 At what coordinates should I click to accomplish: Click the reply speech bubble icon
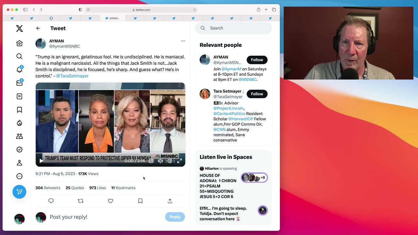(x=51, y=201)
